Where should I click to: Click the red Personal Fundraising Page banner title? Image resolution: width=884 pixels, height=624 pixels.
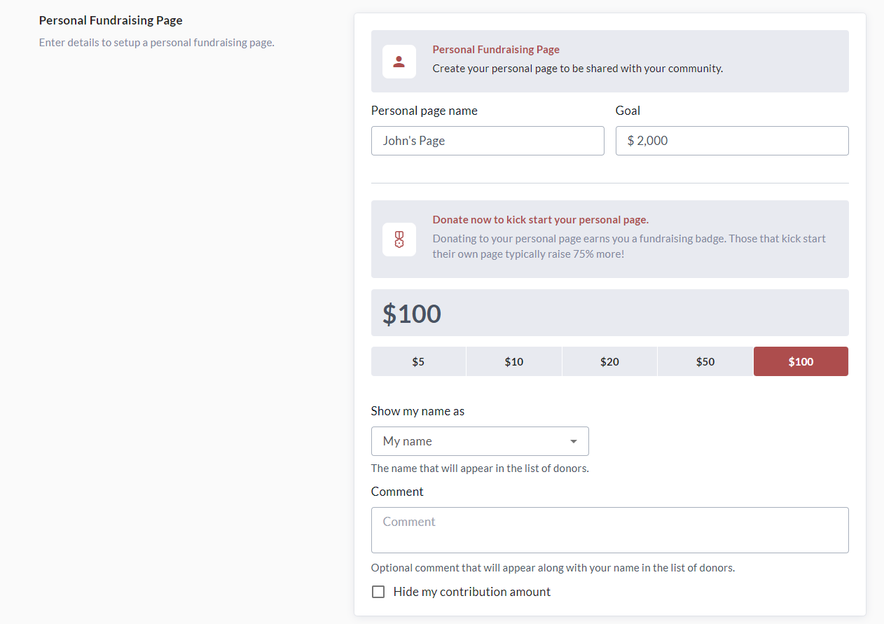point(496,50)
